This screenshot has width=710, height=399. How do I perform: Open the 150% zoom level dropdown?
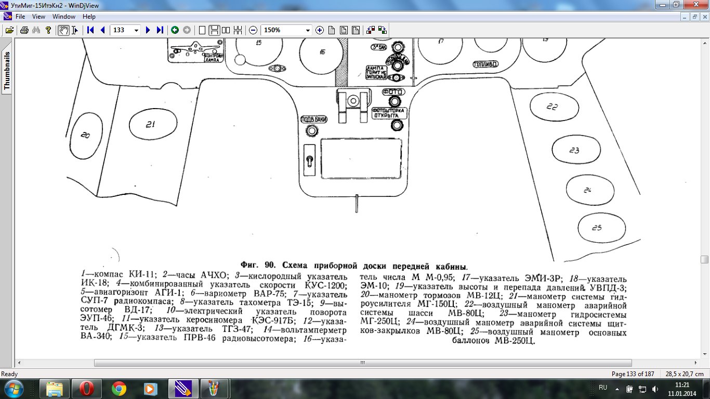point(308,30)
